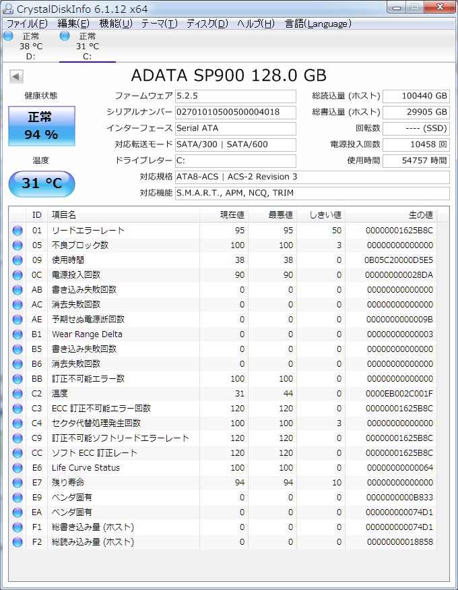This screenshot has width=458, height=590.
Task: Click the ドライブレター C: field
Action: (x=236, y=160)
